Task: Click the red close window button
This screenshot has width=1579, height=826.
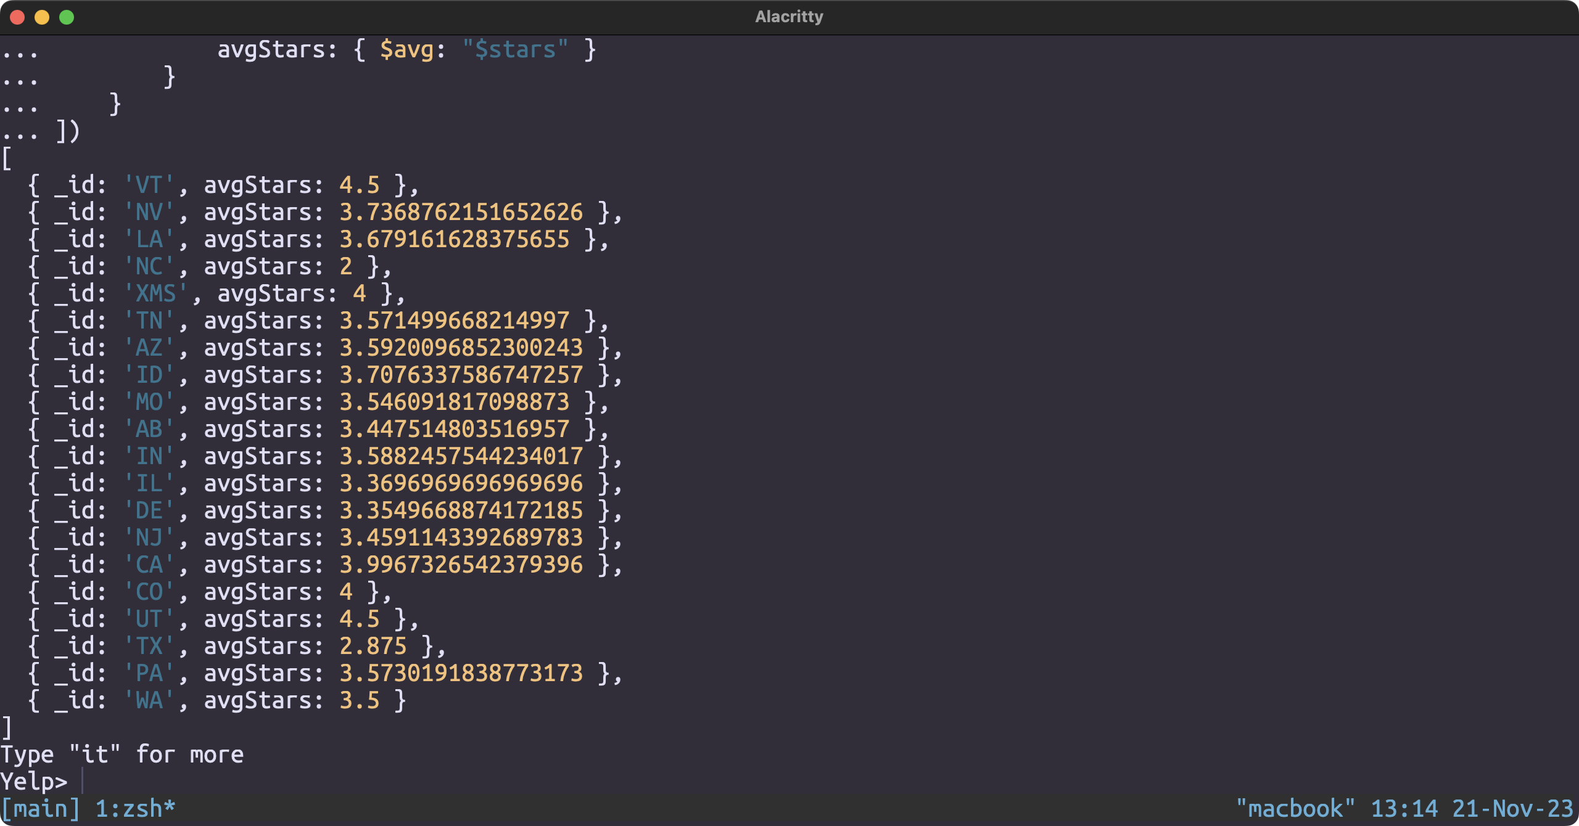Action: [x=17, y=17]
